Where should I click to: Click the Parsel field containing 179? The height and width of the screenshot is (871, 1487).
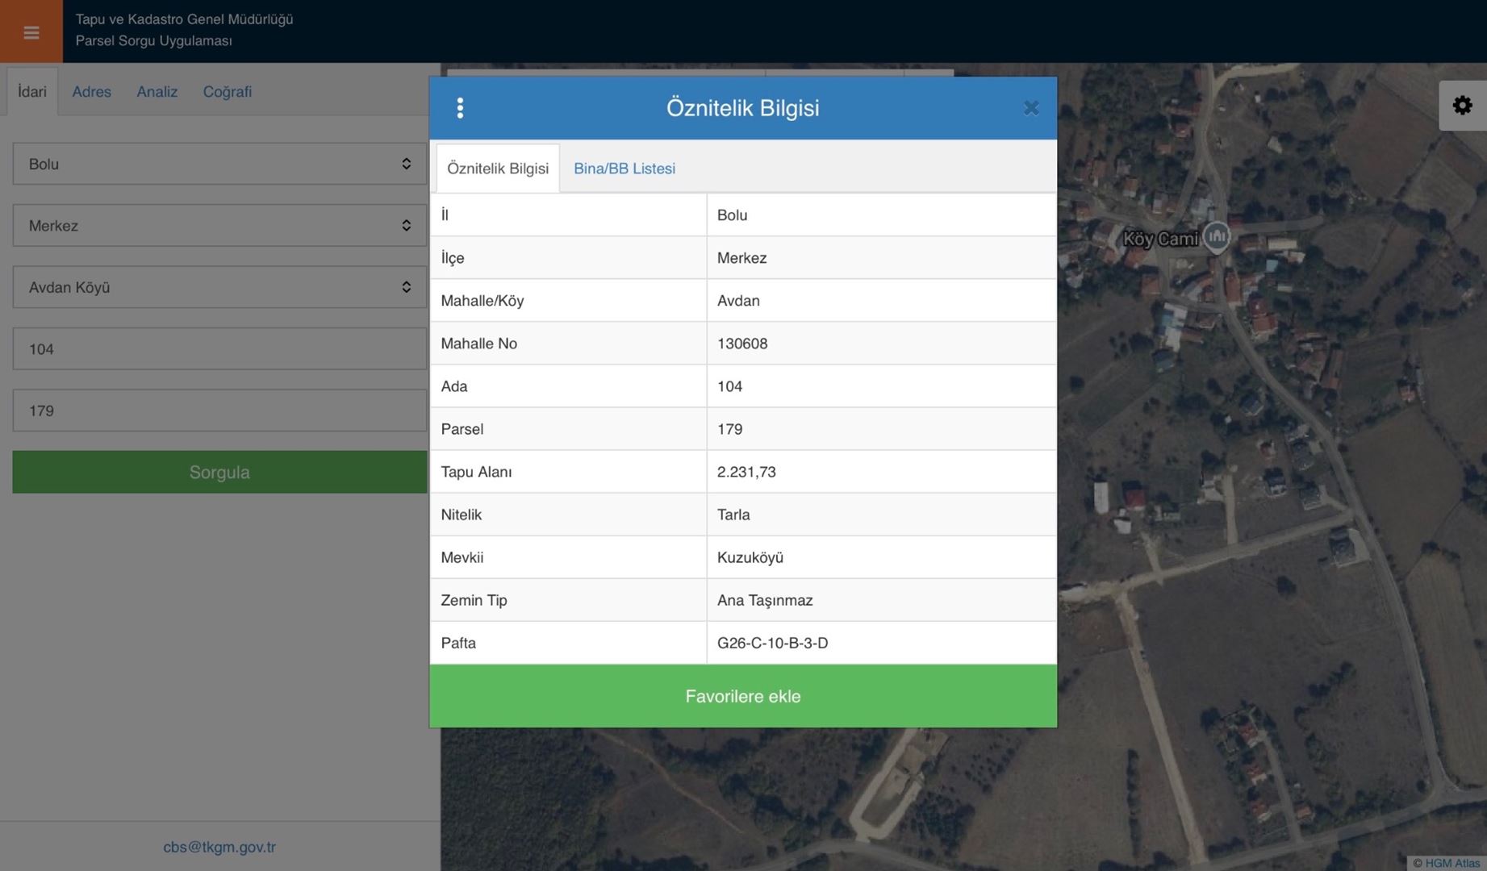tap(219, 410)
